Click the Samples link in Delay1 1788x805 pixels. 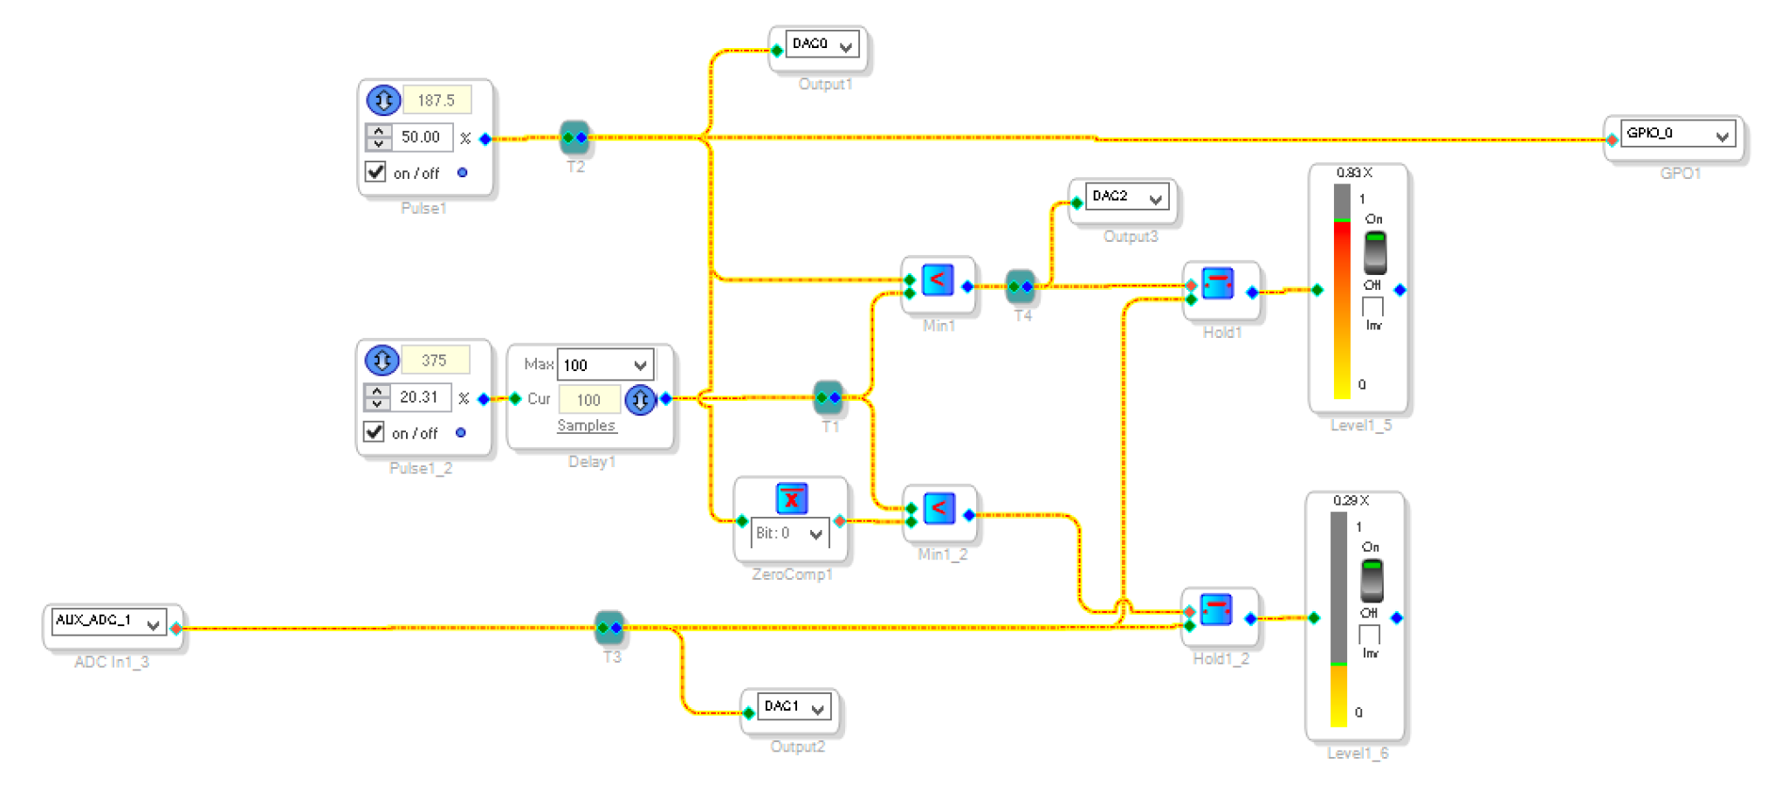[x=586, y=425]
